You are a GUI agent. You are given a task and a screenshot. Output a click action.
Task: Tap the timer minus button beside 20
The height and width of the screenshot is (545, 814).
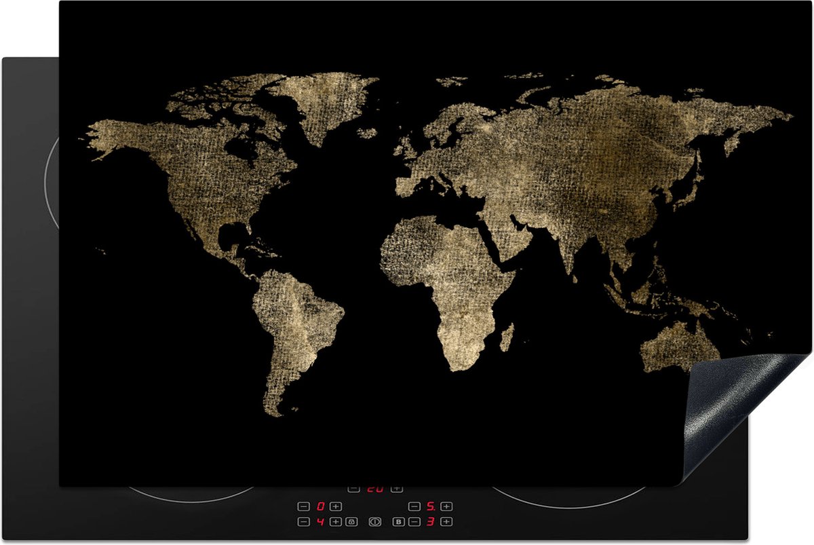pyautogui.click(x=353, y=488)
